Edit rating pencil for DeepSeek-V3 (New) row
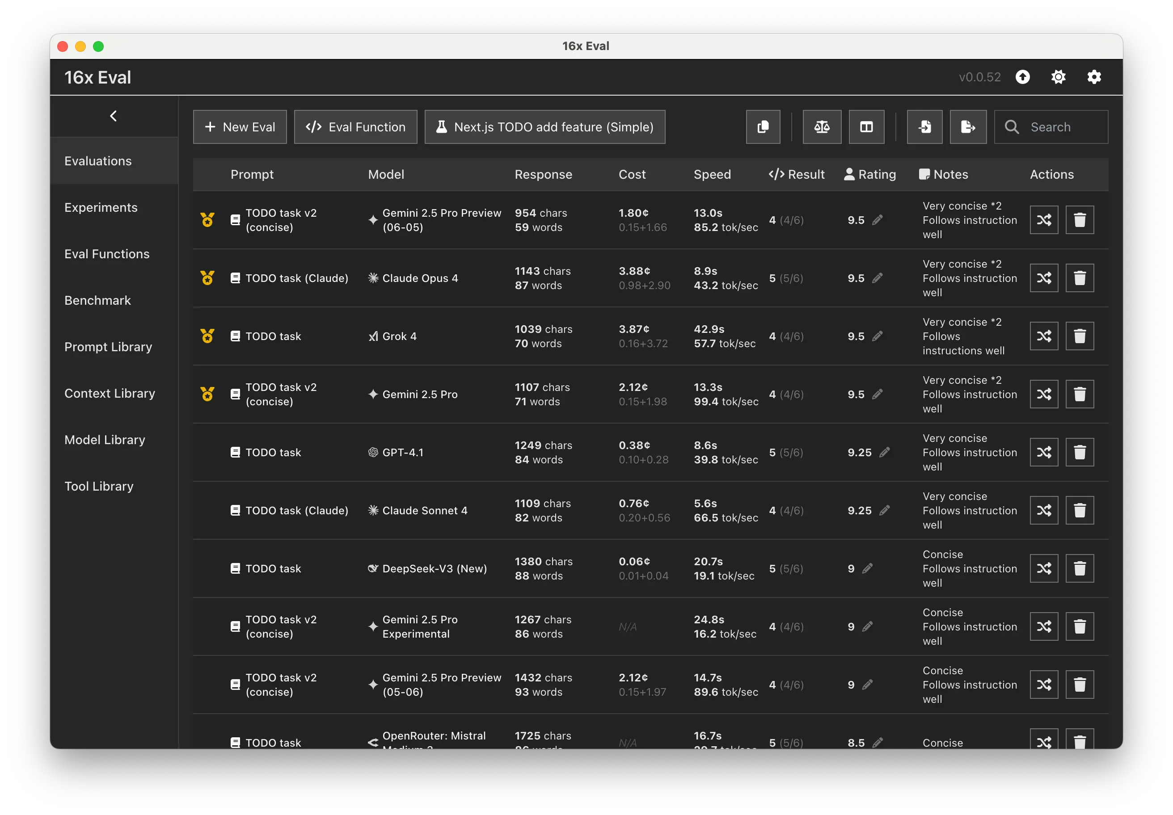1173x815 pixels. [x=868, y=568]
